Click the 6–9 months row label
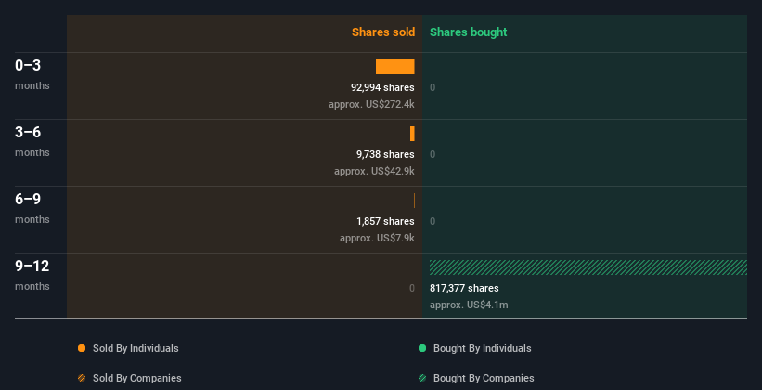 (32, 208)
